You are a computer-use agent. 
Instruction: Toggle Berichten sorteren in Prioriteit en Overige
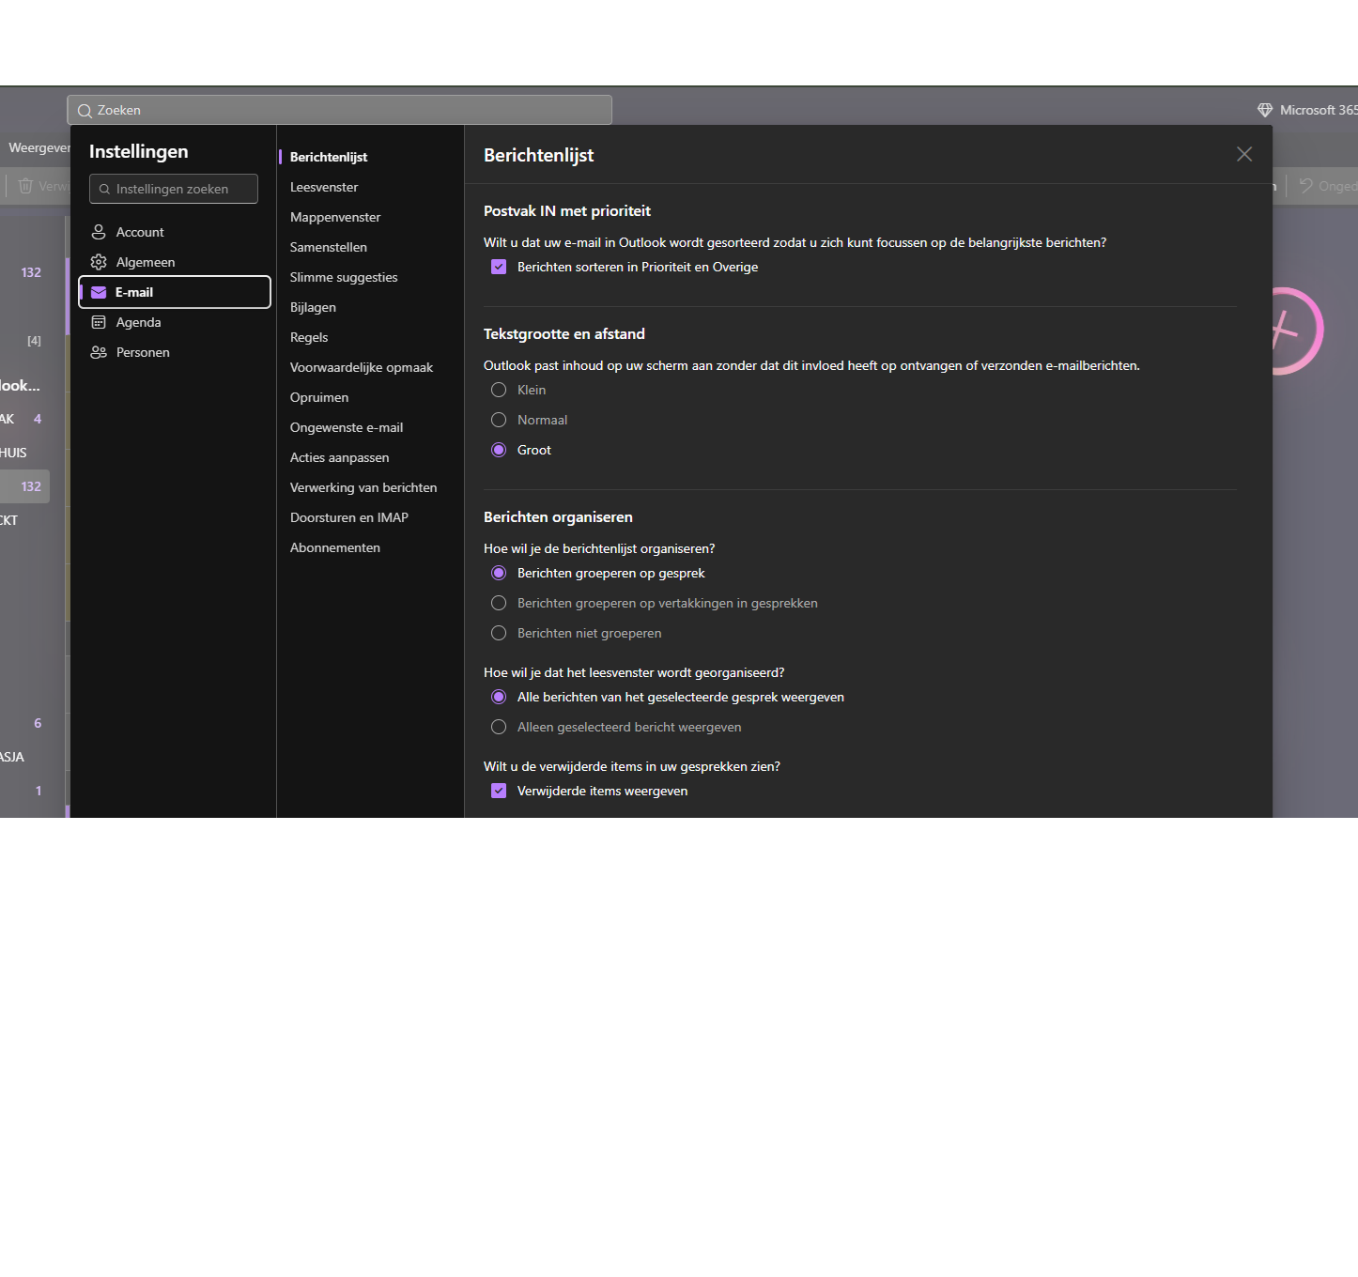pos(499,267)
